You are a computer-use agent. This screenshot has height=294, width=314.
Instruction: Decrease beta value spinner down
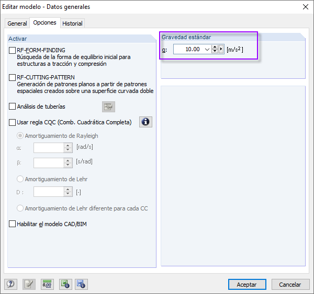pos(68,165)
